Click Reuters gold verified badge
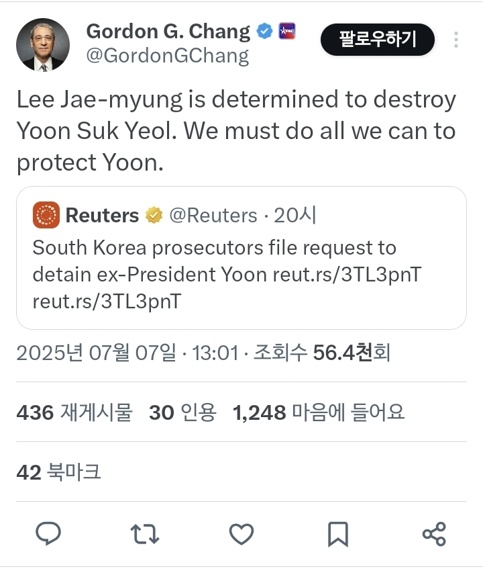Viewport: 483px width, 575px height. pyautogui.click(x=154, y=216)
